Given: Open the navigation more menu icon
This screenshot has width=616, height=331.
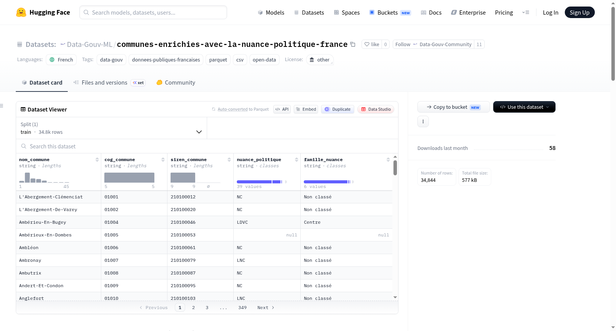Looking at the screenshot, I should [526, 12].
